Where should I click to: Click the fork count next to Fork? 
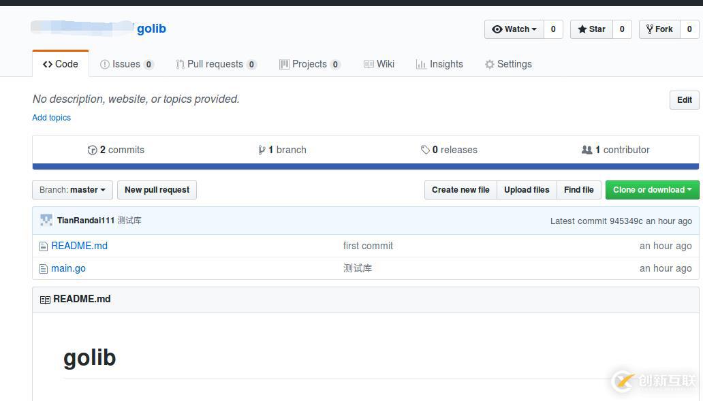tap(689, 29)
